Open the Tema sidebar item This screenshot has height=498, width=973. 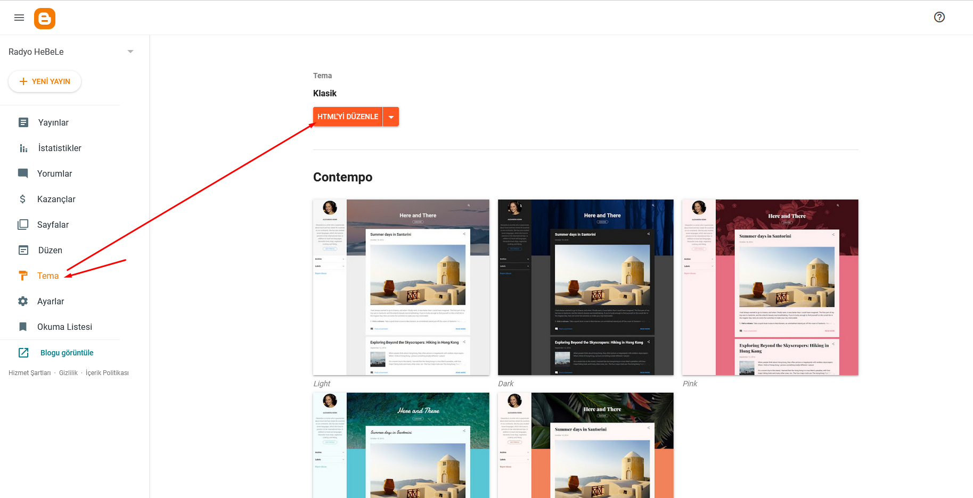(47, 276)
